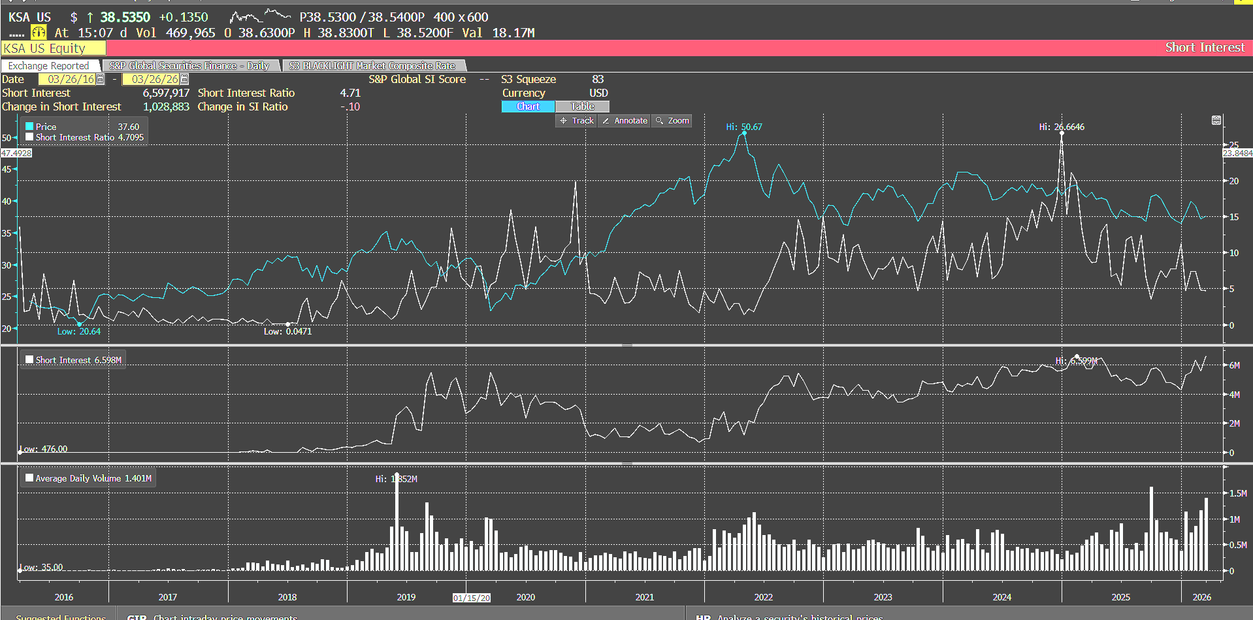This screenshot has height=620, width=1253.
Task: Click the cyan Price legend swatch
Action: [x=29, y=126]
